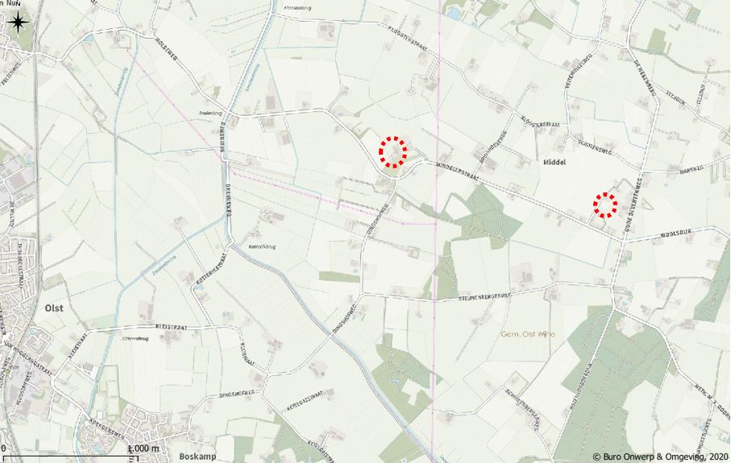Screen dimensions: 731x463
Task: Click the Woolsdijk road label
Action: click(677, 233)
